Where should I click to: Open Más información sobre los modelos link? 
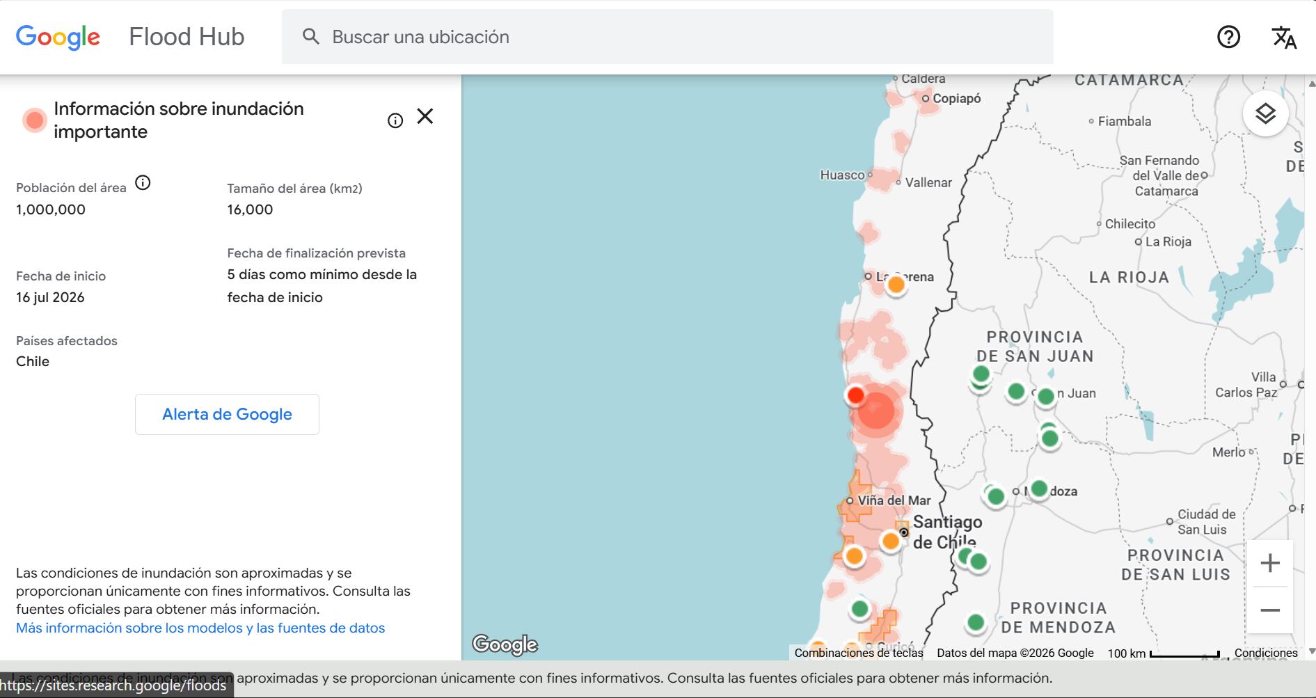200,628
